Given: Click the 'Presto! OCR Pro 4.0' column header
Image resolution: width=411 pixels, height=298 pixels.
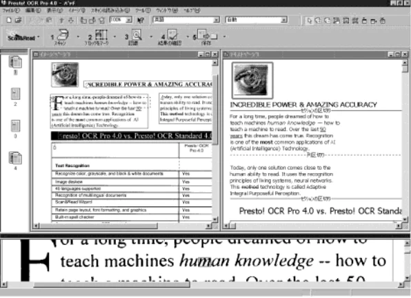Looking at the screenshot, I should click(197, 148).
